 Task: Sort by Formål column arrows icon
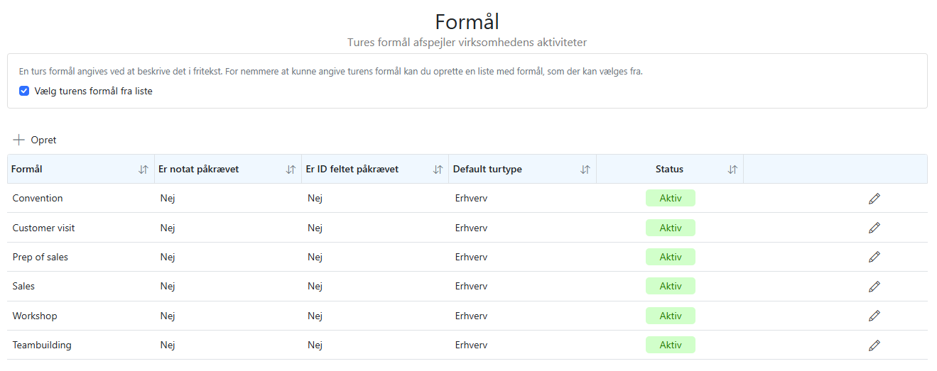click(143, 170)
